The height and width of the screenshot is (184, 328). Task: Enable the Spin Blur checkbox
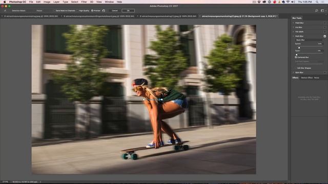coord(324,73)
